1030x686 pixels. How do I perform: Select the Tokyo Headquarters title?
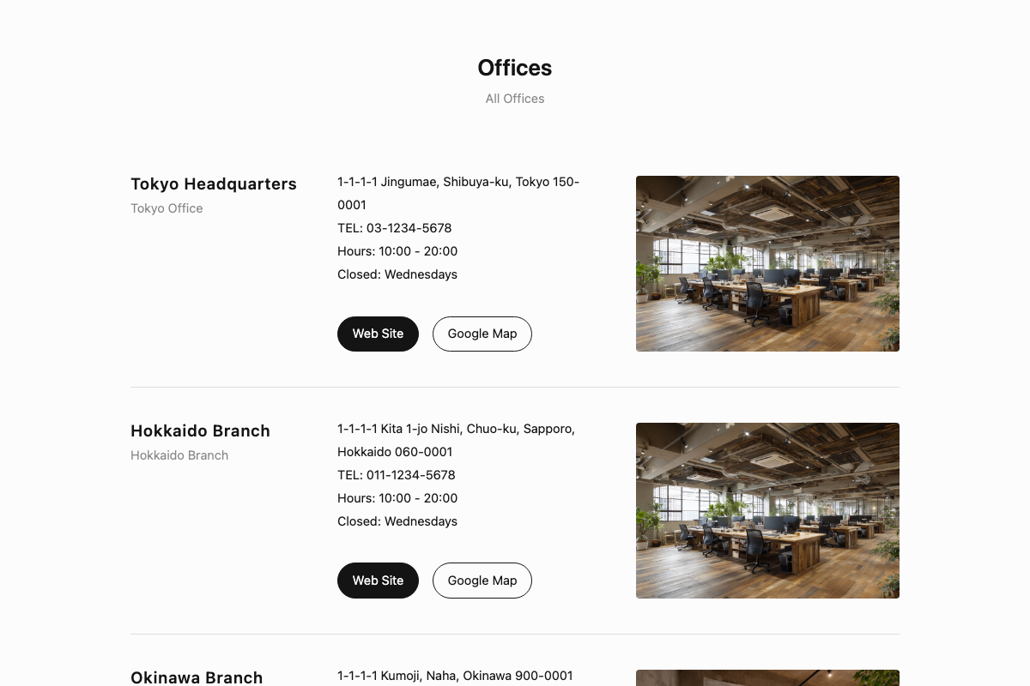point(213,184)
